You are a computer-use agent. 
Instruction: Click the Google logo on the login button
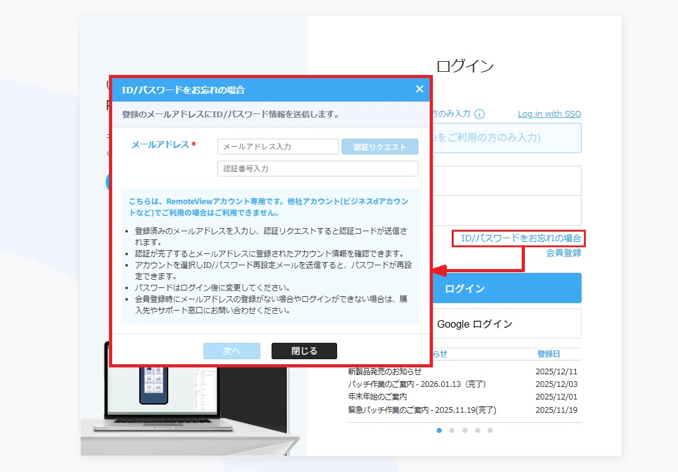(x=424, y=324)
